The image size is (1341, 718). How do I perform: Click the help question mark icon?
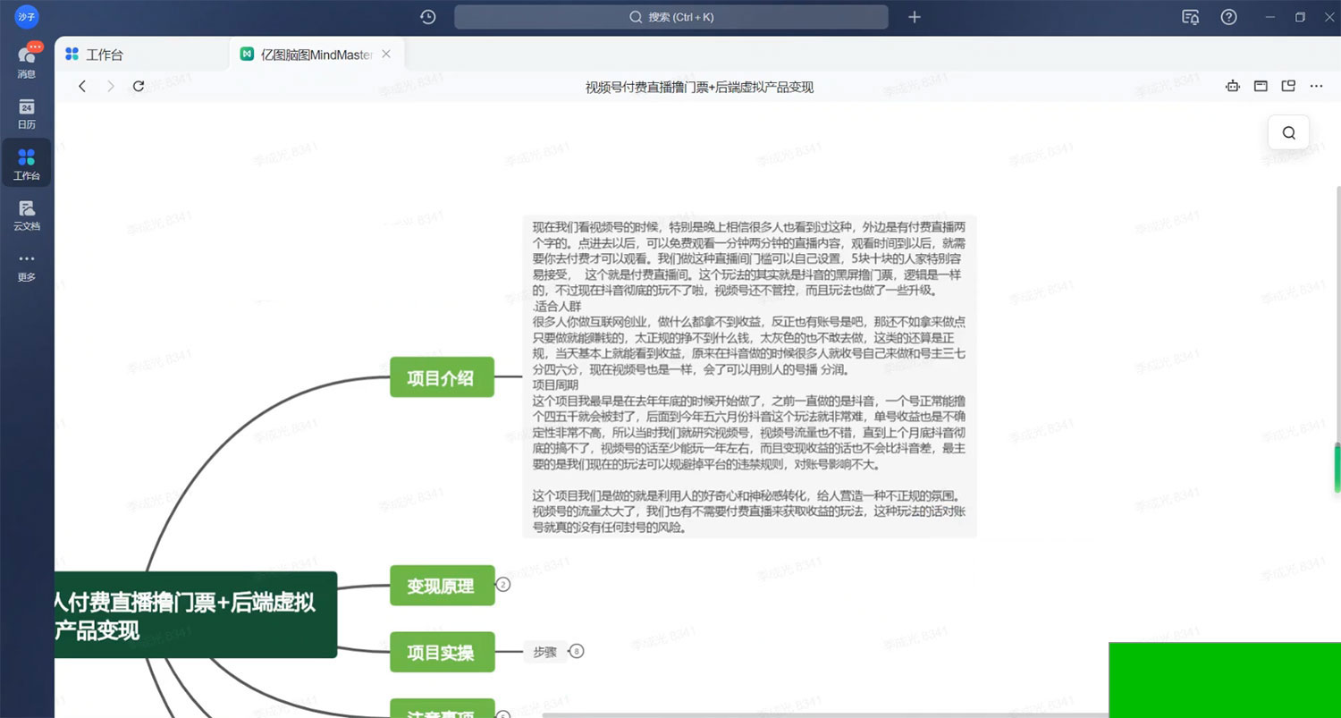[1229, 17]
